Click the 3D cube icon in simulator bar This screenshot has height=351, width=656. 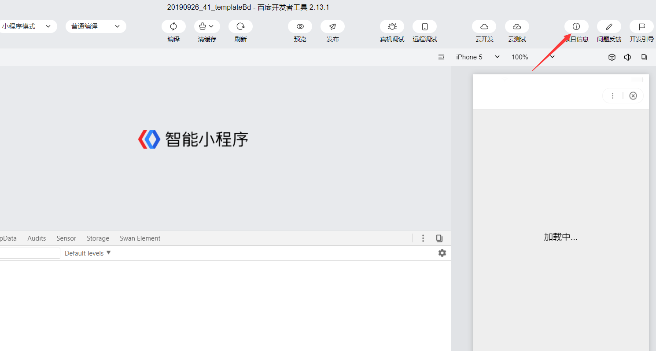(612, 57)
